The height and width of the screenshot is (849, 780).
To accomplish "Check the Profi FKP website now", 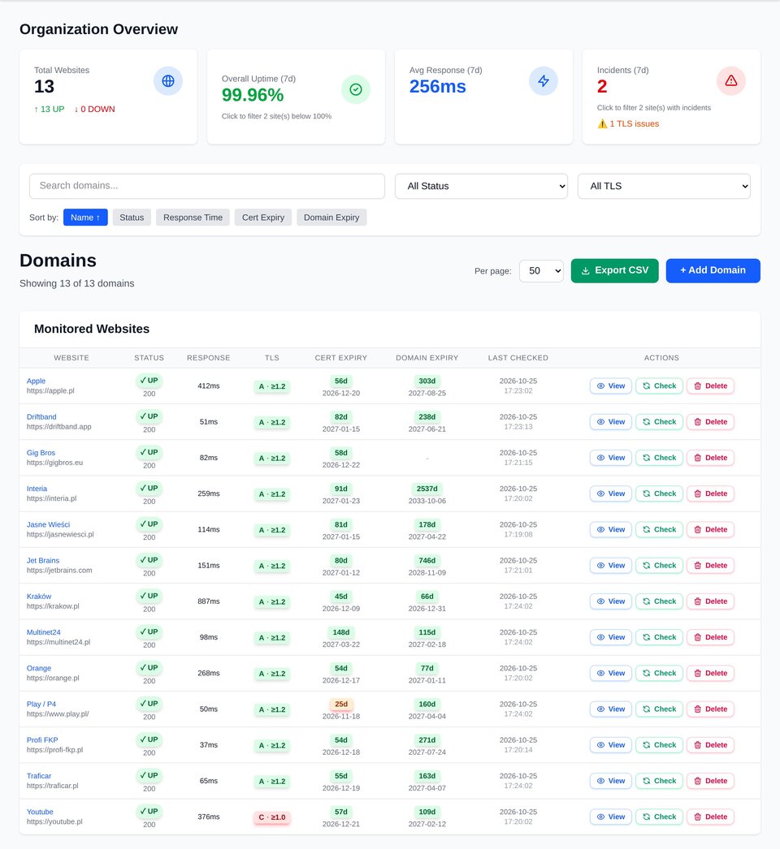I will [659, 745].
